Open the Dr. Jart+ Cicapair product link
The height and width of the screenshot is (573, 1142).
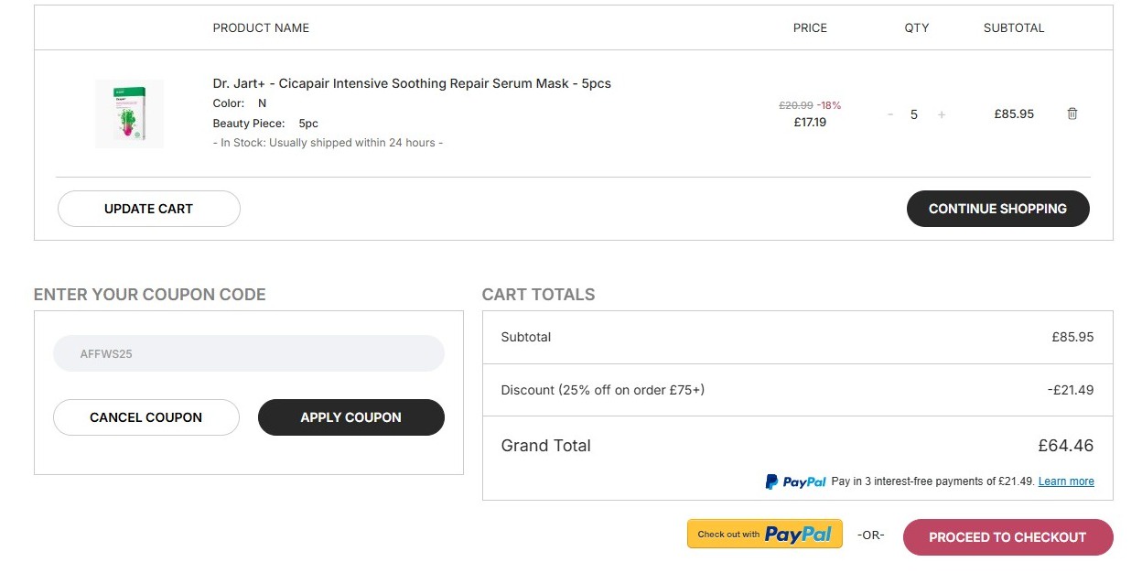[412, 83]
